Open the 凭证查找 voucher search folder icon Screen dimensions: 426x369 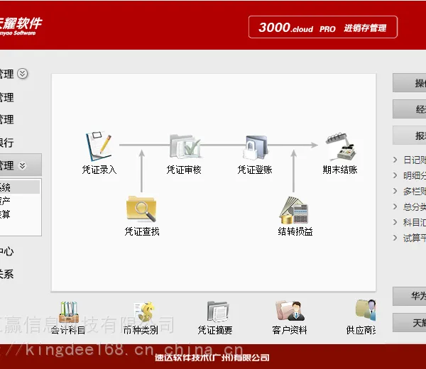pyautogui.click(x=141, y=208)
